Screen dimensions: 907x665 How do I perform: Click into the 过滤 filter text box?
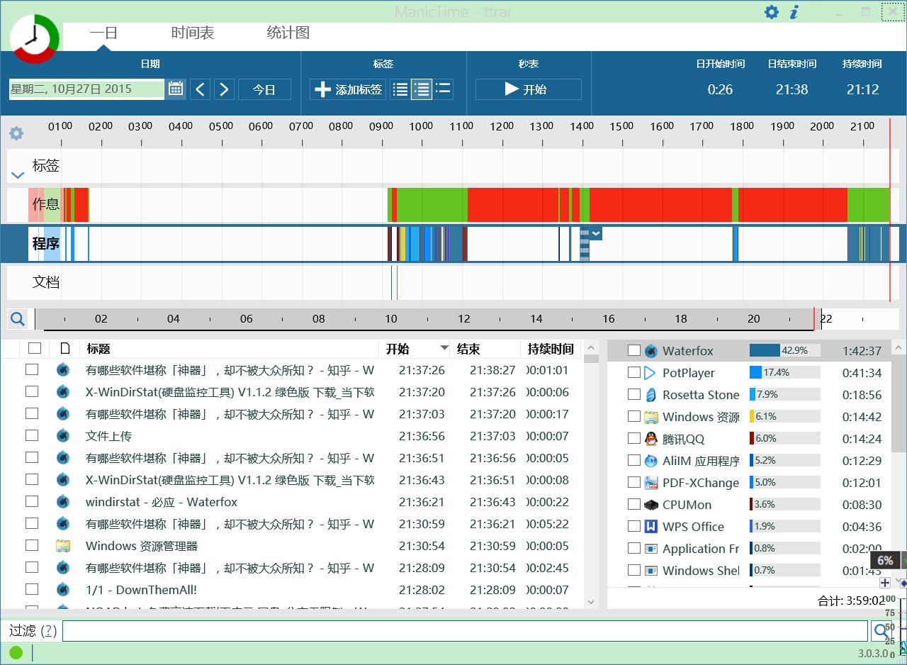[x=465, y=630]
